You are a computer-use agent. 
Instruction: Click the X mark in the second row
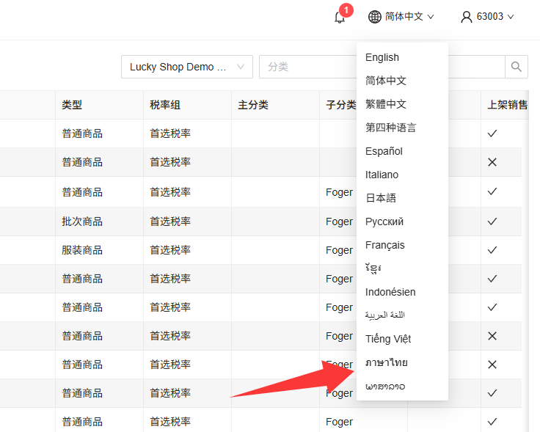[x=492, y=162]
